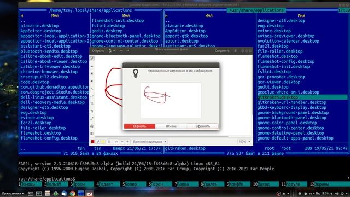Open the 100% zoom dropdown
The width and height of the screenshot is (350, 197).
click(x=244, y=142)
